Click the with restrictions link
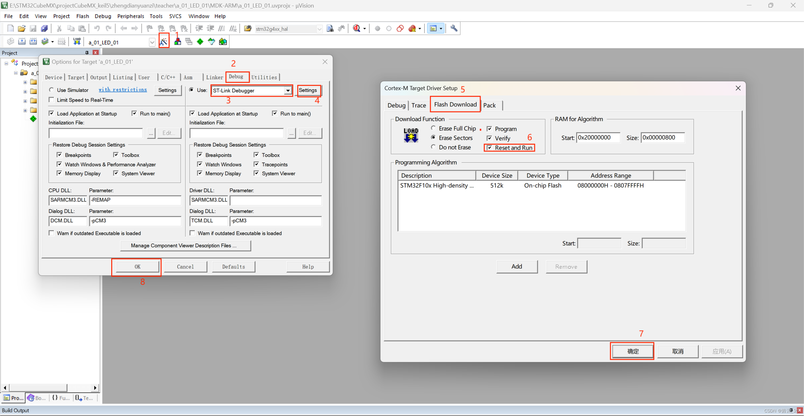 123,90
